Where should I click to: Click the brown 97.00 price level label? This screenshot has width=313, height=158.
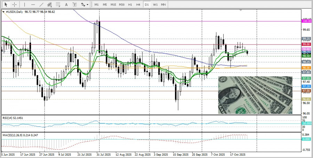306,91
